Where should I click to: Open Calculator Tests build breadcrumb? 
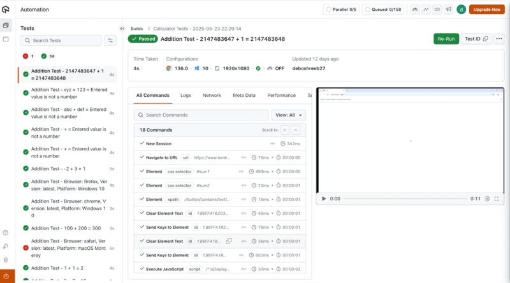click(197, 29)
